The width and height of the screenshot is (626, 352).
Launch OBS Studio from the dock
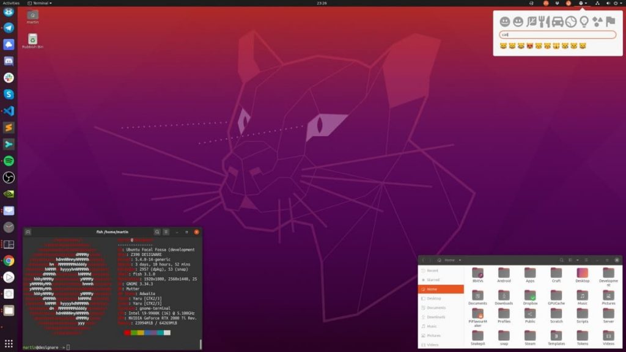pos(9,177)
